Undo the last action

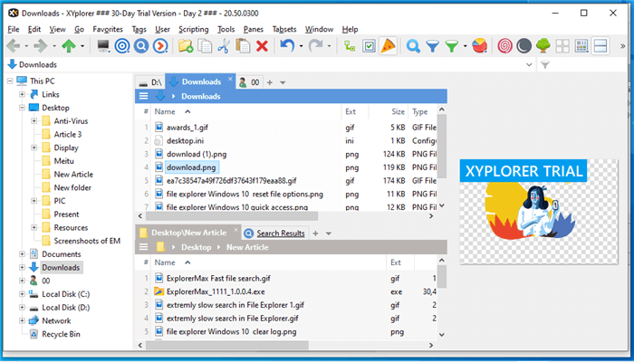click(287, 46)
